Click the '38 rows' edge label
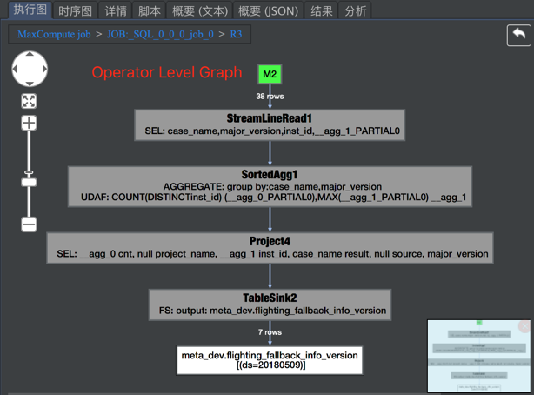 [270, 96]
